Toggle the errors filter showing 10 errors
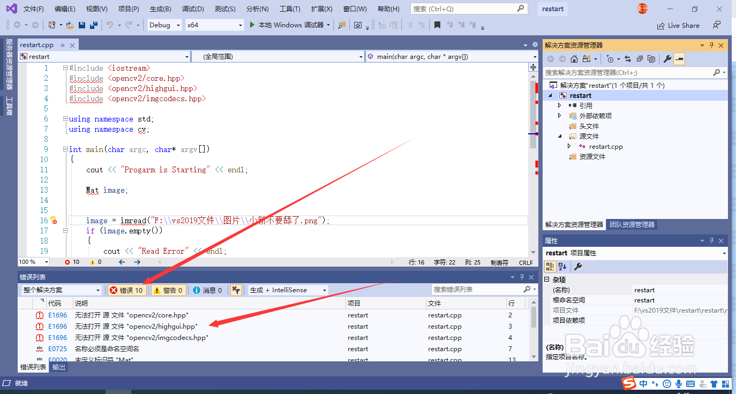 tap(126, 290)
